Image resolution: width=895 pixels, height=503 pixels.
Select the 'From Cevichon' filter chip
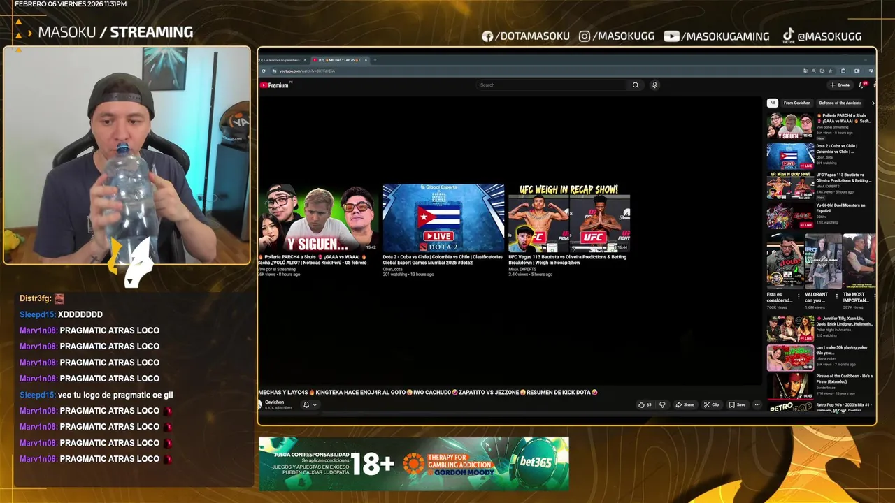tap(797, 103)
